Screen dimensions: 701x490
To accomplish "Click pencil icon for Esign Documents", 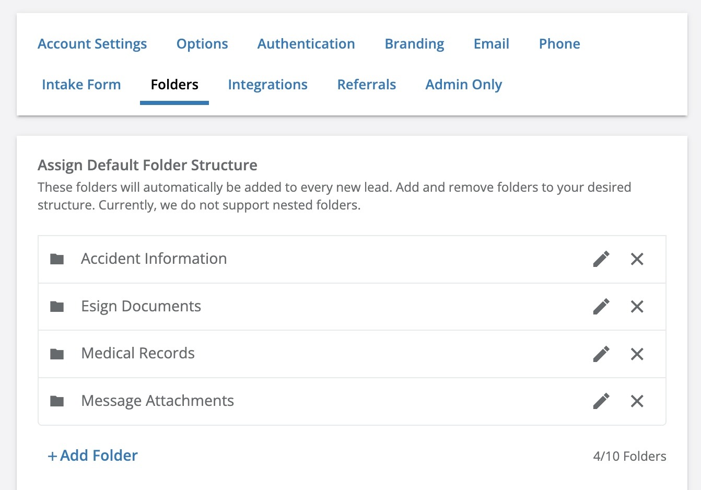I will (601, 307).
